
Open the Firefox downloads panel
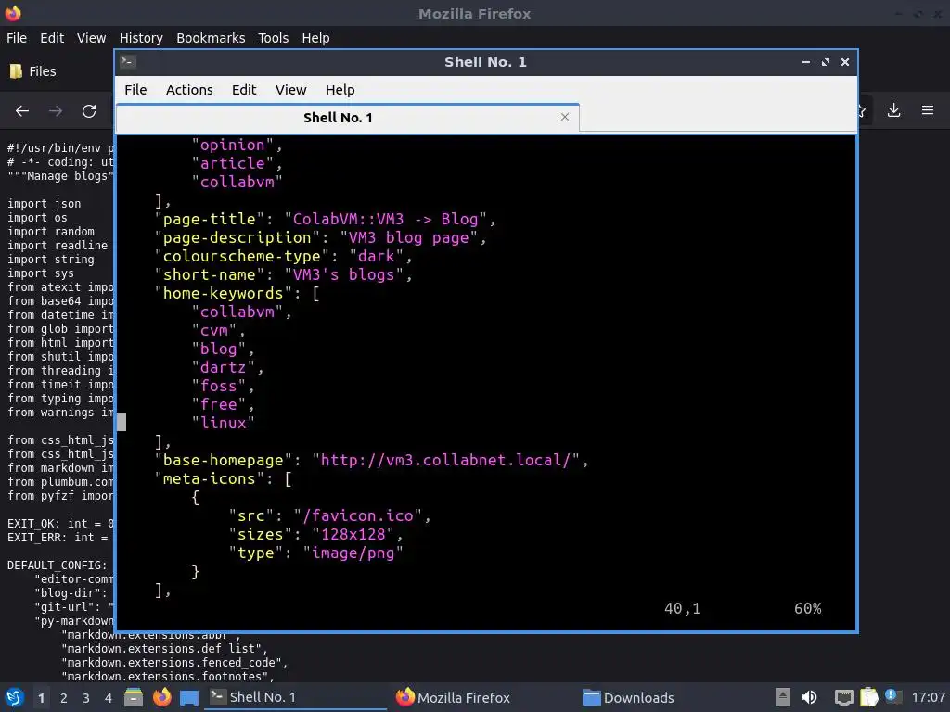pyautogui.click(x=893, y=110)
